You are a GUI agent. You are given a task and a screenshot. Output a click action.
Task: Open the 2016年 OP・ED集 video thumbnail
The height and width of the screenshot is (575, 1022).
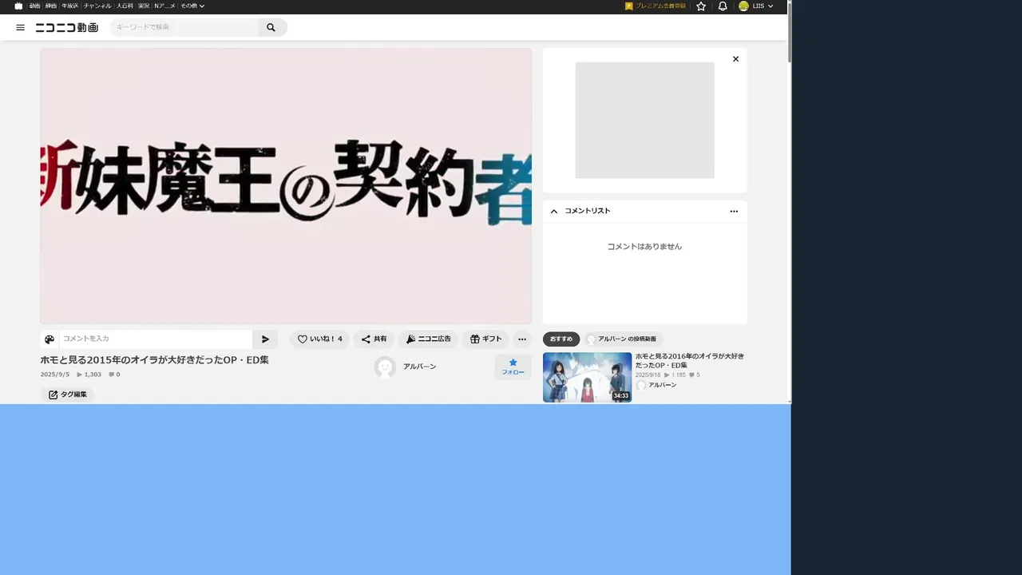click(x=587, y=377)
